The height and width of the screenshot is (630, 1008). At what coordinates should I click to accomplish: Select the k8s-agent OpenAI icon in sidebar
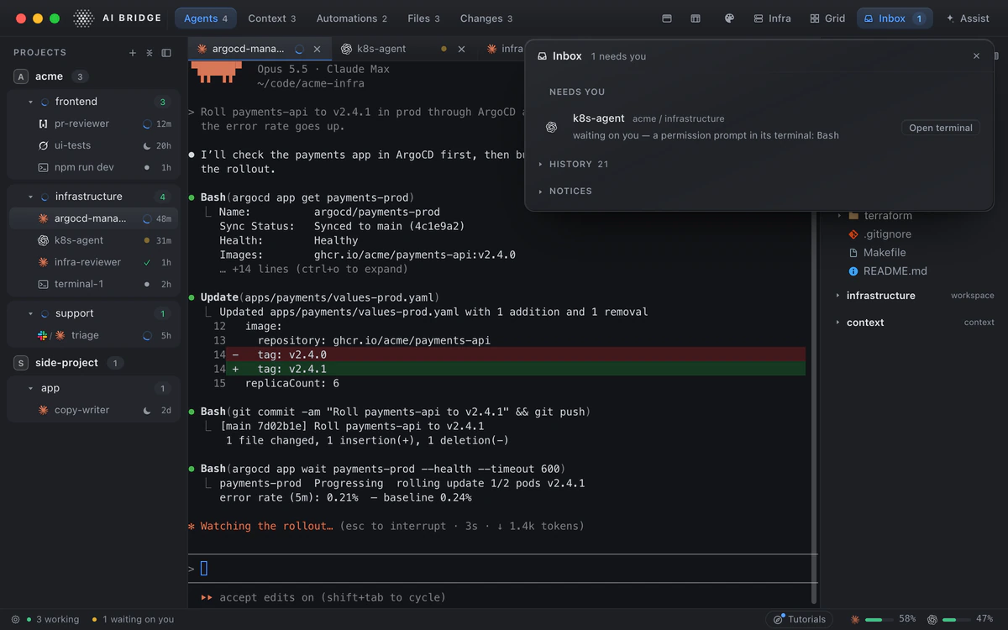44,240
